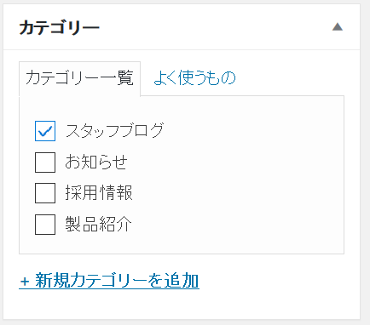
Task: Click the お知らせ label text
Action: (x=96, y=162)
